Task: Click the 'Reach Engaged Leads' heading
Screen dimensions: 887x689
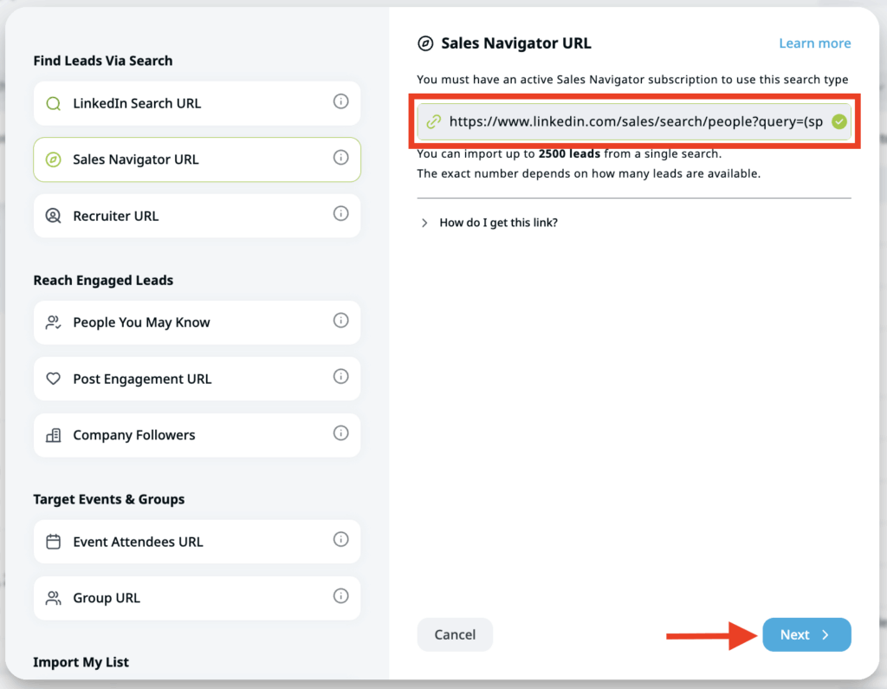Action: click(x=103, y=280)
